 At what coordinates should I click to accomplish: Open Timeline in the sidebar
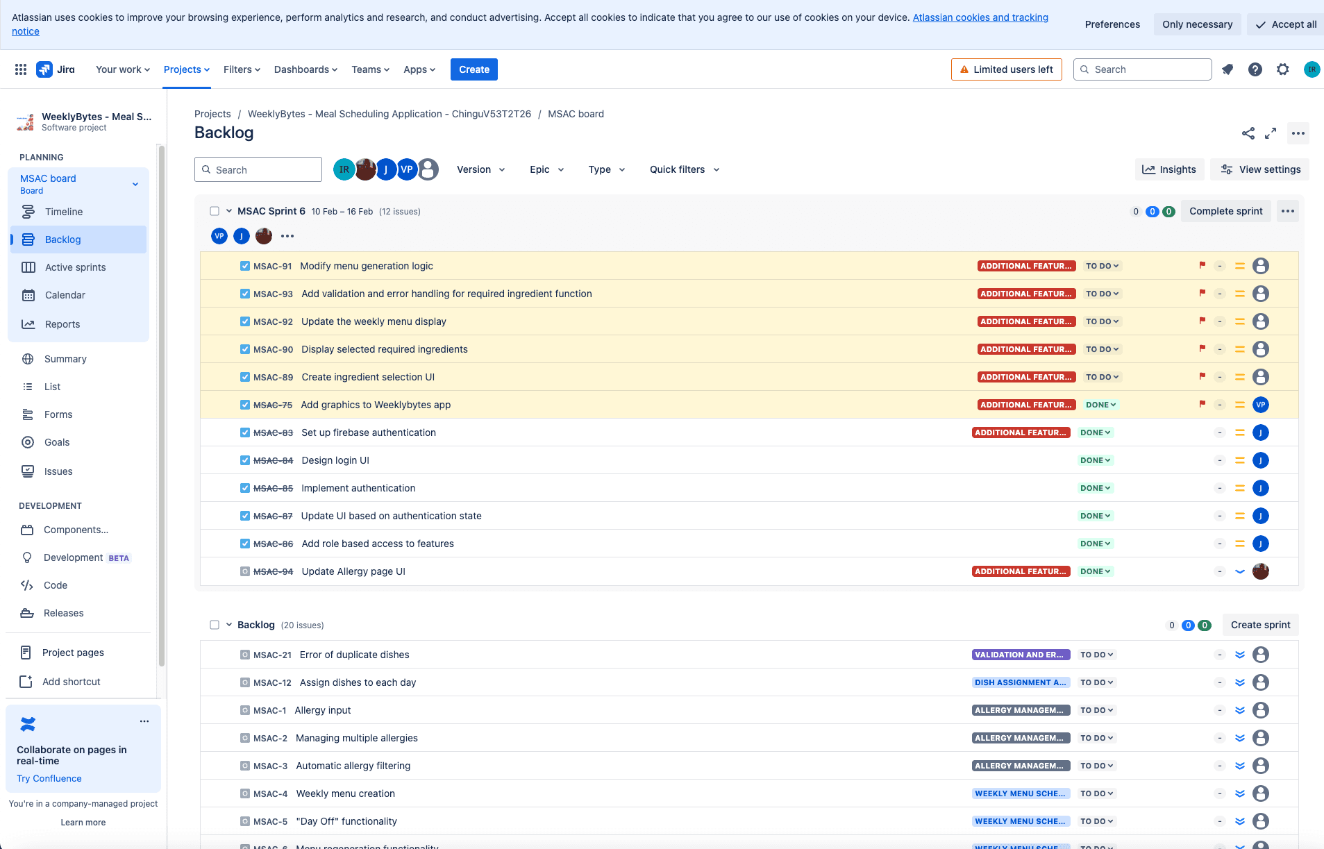pyautogui.click(x=64, y=212)
